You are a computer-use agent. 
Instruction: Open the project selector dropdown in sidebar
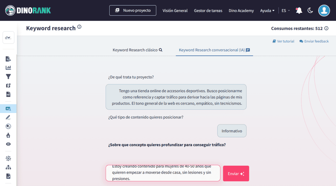point(8,38)
